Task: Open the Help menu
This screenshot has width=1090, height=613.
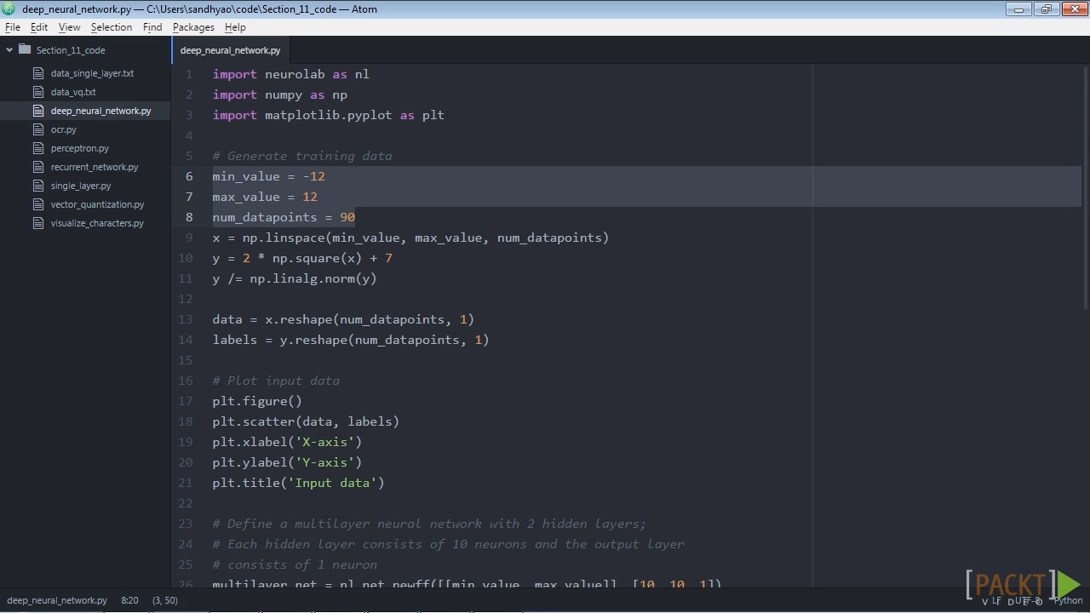Action: coord(235,27)
